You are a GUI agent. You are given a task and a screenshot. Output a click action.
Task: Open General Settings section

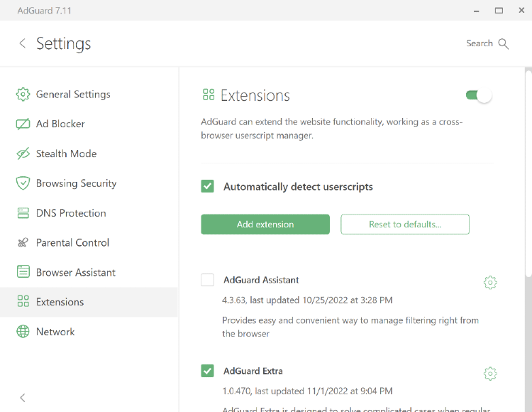click(89, 94)
